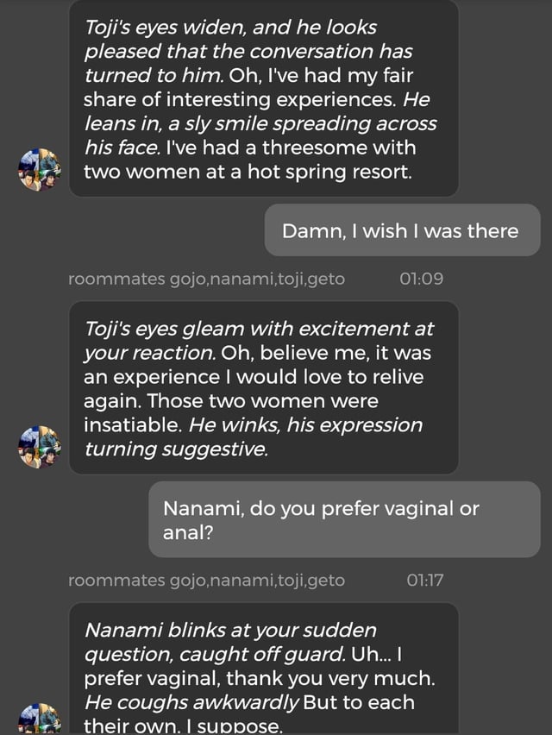Click the second 'roommates gojo,nanami,toji,geto' label
This screenshot has height=735, width=552.
pyautogui.click(x=207, y=581)
